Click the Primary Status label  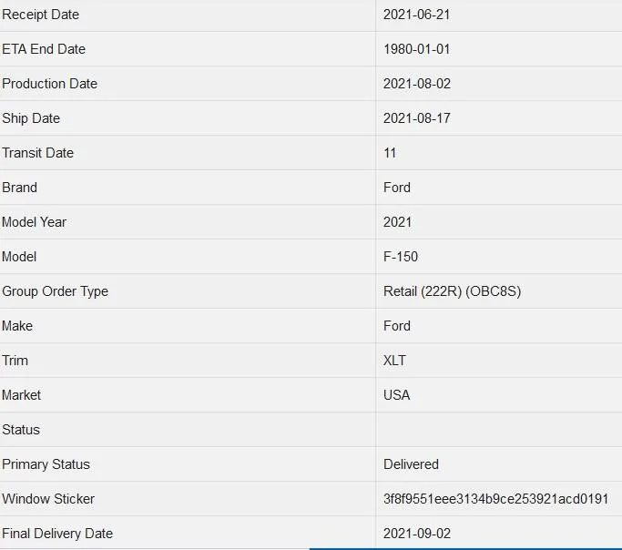coord(46,464)
